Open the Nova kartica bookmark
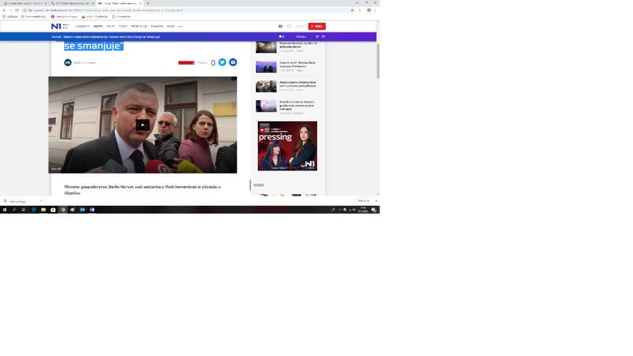Viewport: 633px width, 356px height. tap(121, 17)
